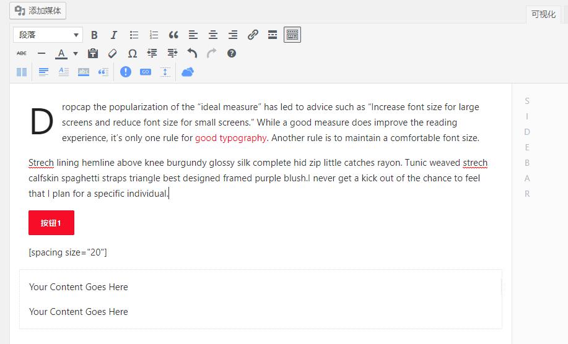Click the red 按钮1 button in content
The image size is (568, 344).
point(51,223)
